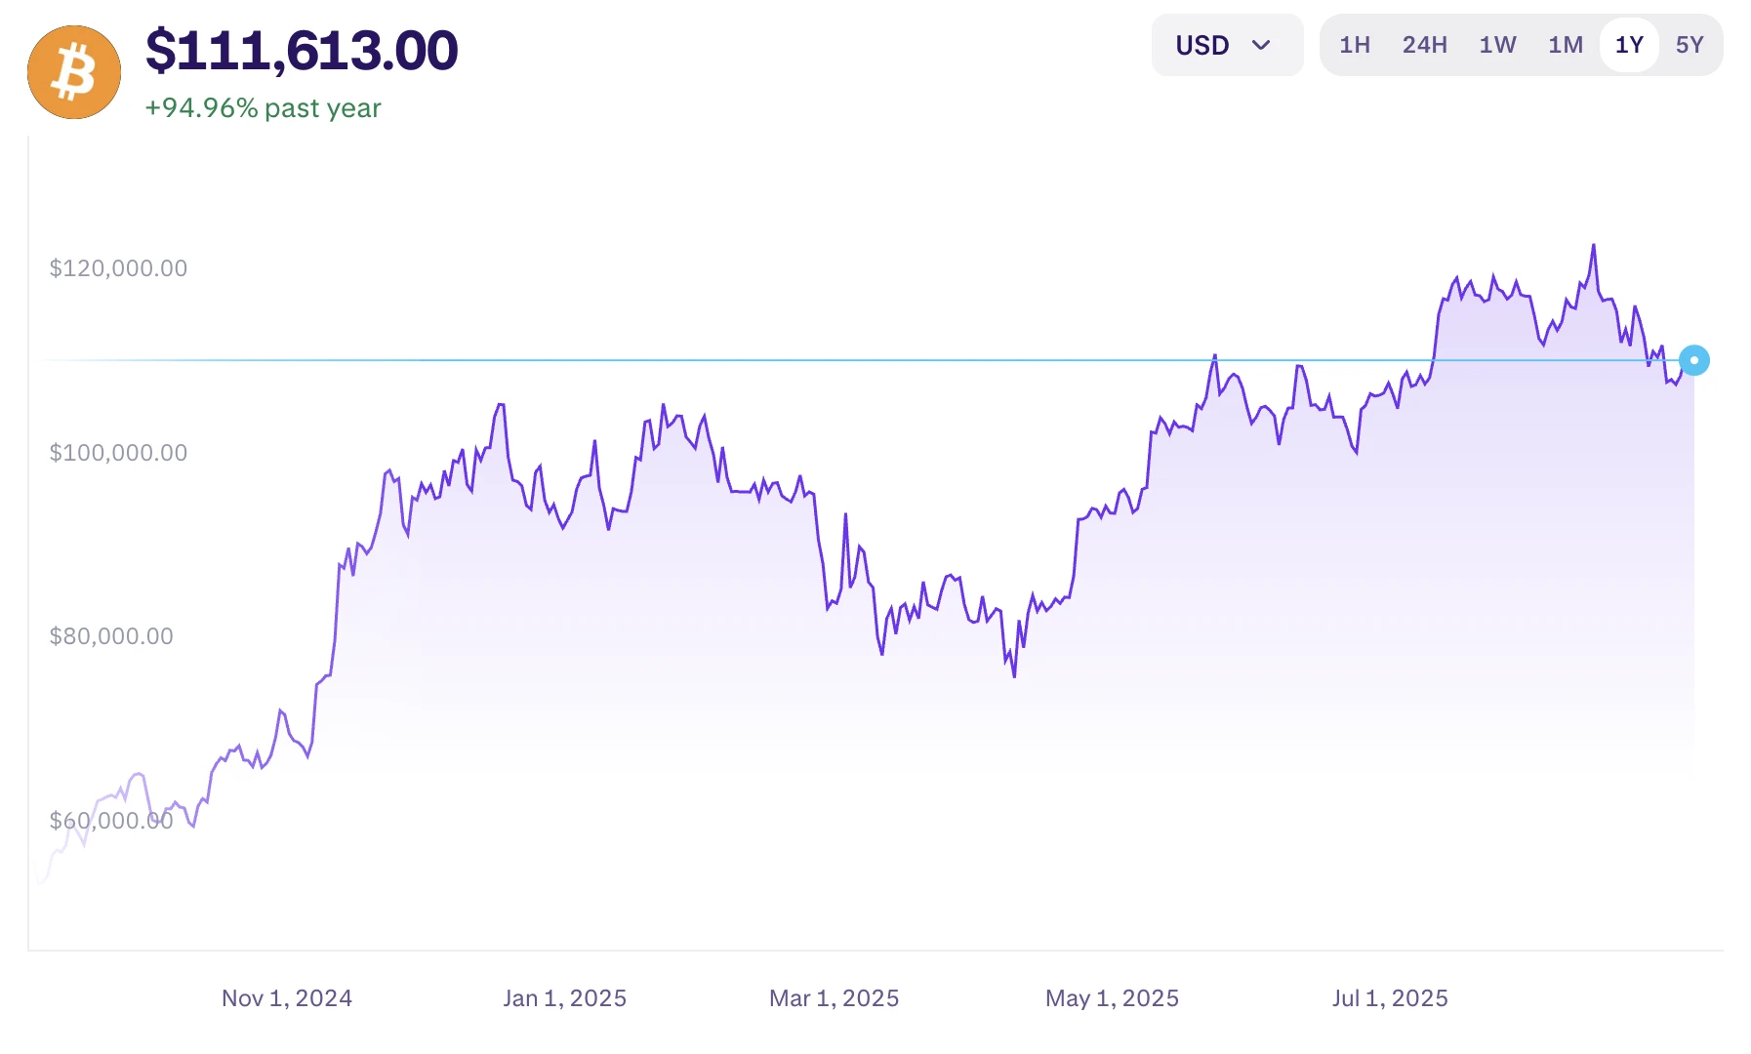Select the 1Y time range tab

point(1629,45)
